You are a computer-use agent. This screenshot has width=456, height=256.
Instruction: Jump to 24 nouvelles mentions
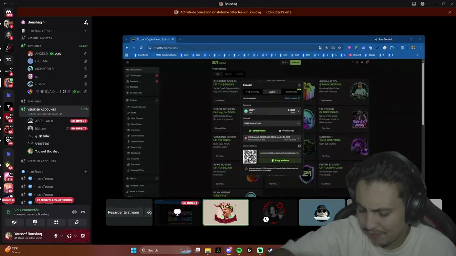coord(54,200)
